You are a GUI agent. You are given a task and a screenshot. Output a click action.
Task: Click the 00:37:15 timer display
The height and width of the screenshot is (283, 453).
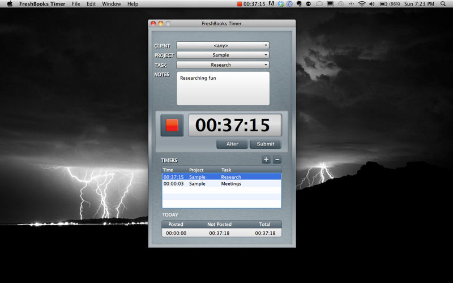click(235, 125)
